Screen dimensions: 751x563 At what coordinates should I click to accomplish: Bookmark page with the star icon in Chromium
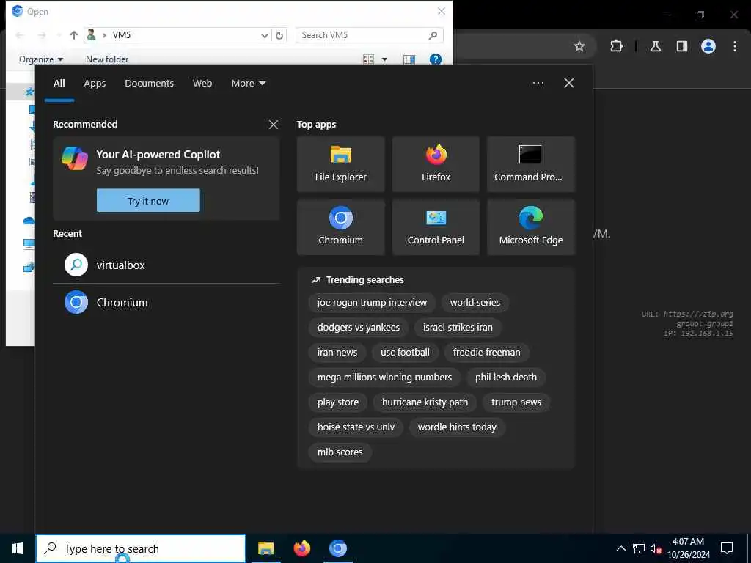[x=579, y=46]
